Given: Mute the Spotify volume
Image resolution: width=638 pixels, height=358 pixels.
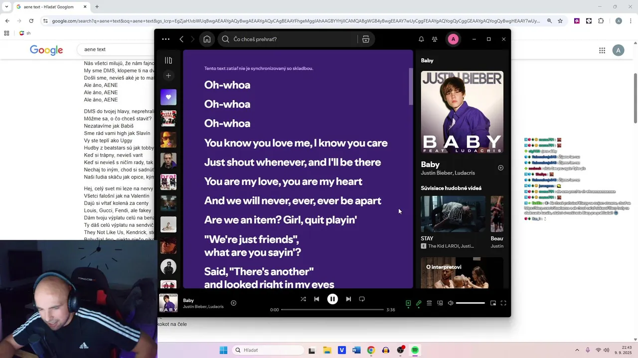Looking at the screenshot, I should pos(451,303).
